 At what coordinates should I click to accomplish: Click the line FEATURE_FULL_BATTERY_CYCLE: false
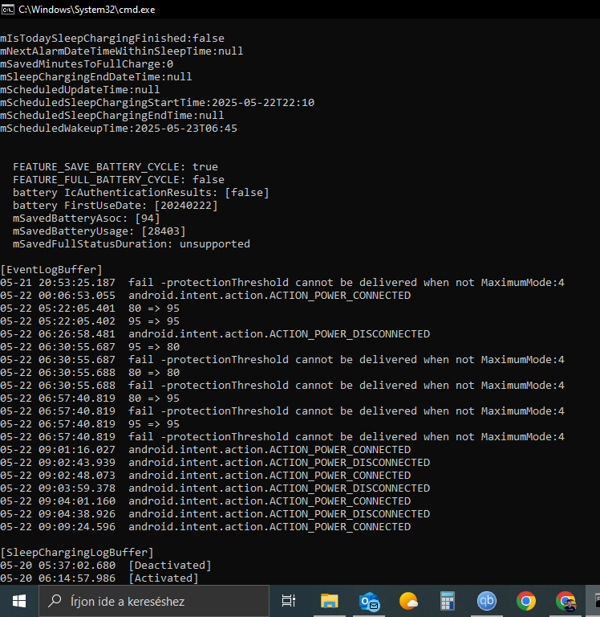click(119, 180)
